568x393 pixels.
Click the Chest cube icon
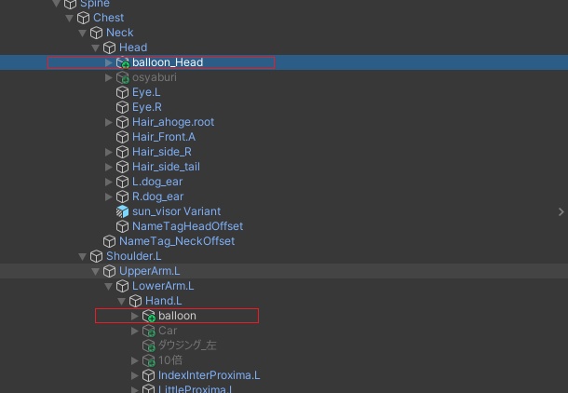(83, 18)
